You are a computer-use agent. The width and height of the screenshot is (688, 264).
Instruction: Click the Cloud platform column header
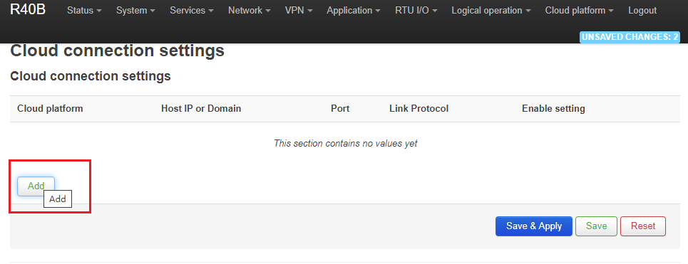[50, 109]
